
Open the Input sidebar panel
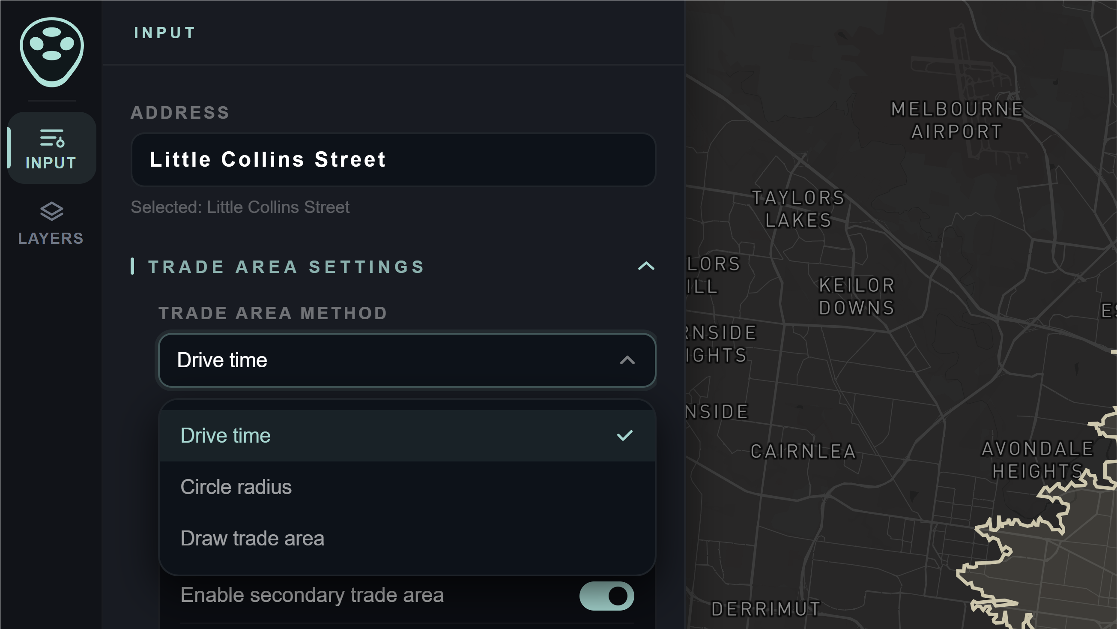point(51,148)
